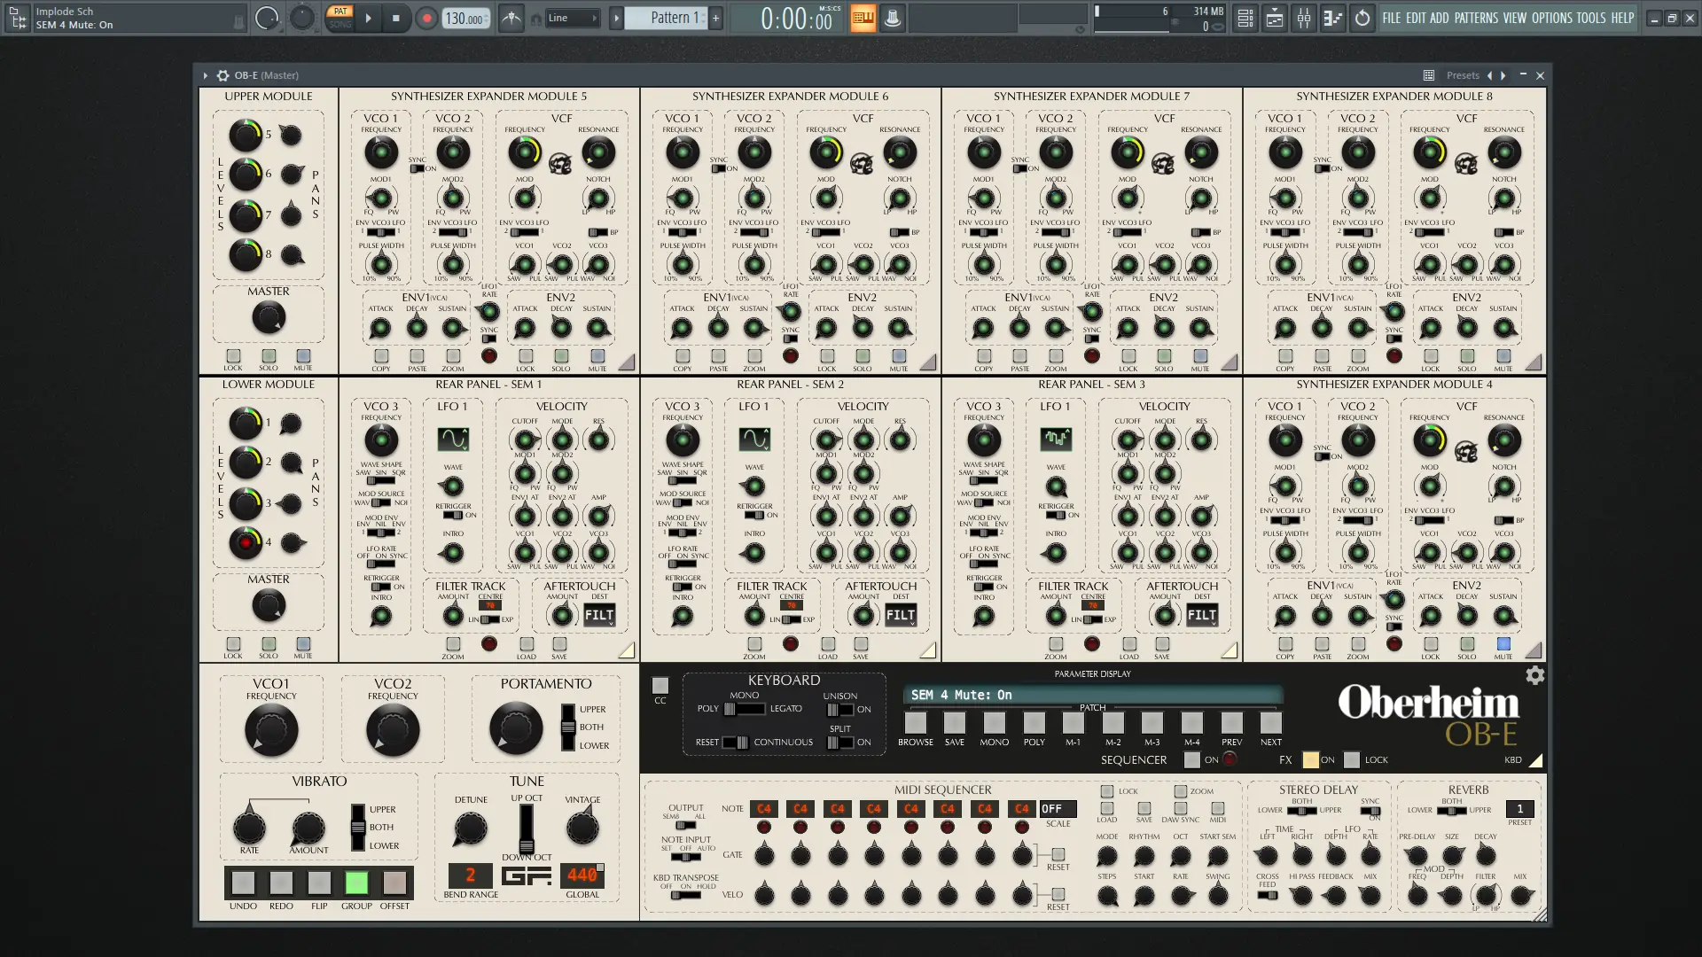Screen dimensions: 1702x957
Task: Click the BROWSE patch button
Action: coord(915,723)
